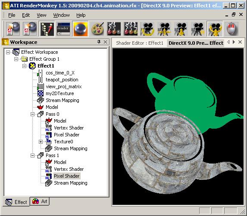Open the View menu
Viewport: 247px width, 216px height.
point(41,15)
